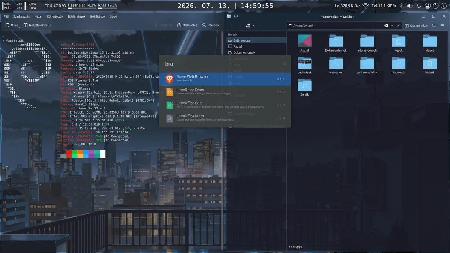Confirm the location with the checkmark button
The width and height of the screenshot is (450, 253).
tap(398, 25)
